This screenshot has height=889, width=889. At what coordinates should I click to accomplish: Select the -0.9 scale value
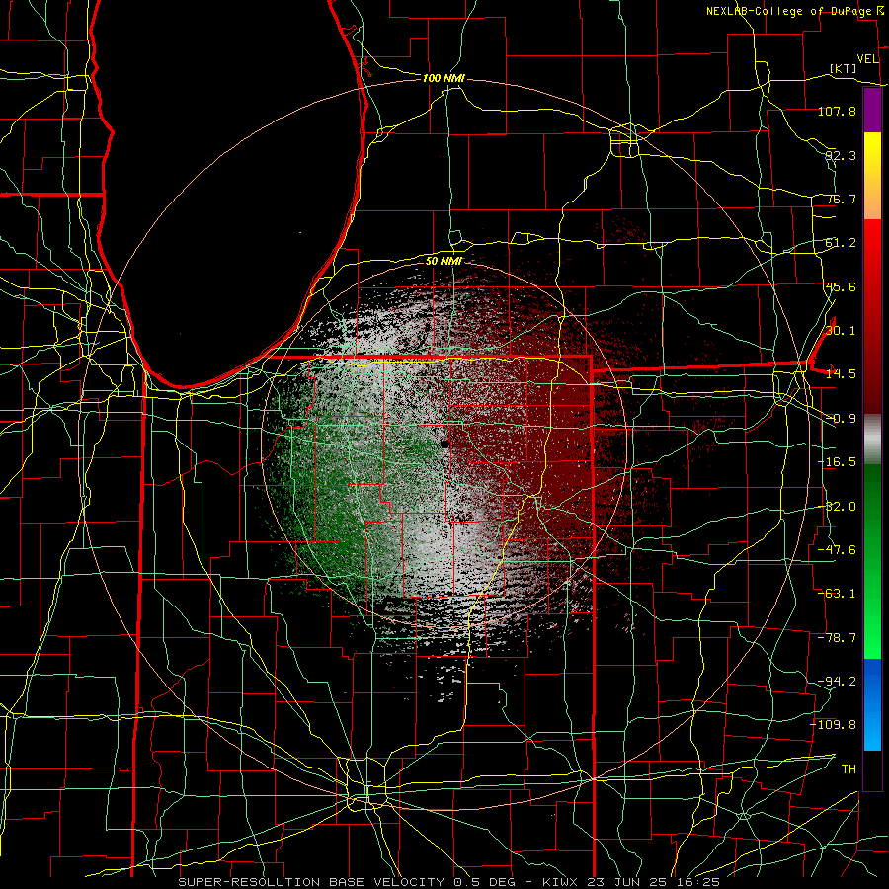pyautogui.click(x=841, y=419)
